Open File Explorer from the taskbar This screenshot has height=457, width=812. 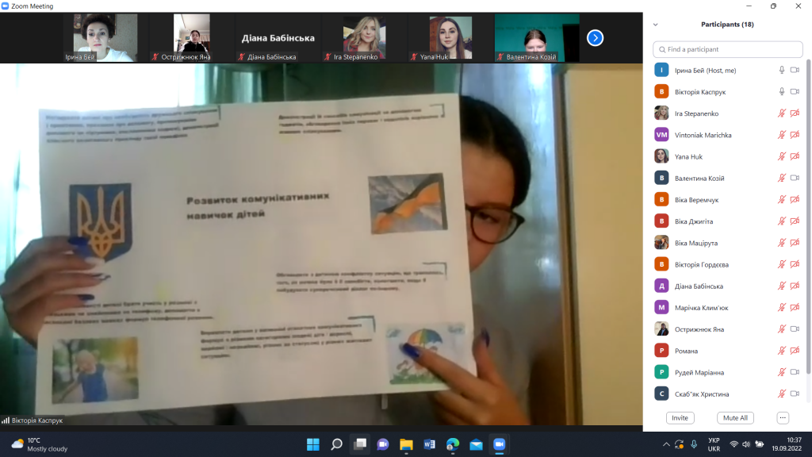click(x=406, y=444)
